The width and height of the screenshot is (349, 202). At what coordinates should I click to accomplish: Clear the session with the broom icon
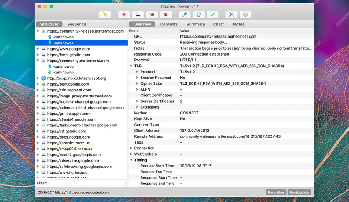pos(105,15)
